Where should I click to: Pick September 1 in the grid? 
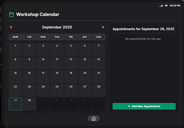tap(15, 49)
